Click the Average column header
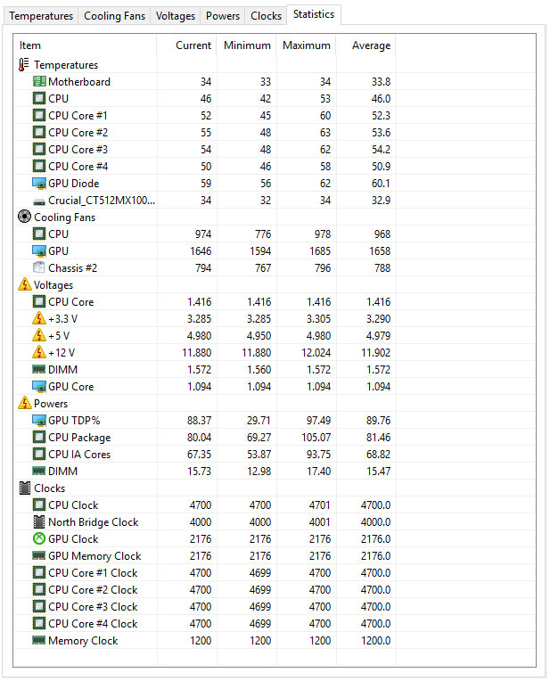 point(365,45)
